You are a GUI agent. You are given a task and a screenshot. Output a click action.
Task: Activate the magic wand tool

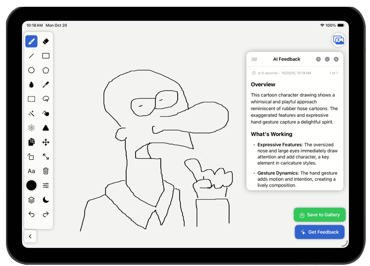(31, 113)
